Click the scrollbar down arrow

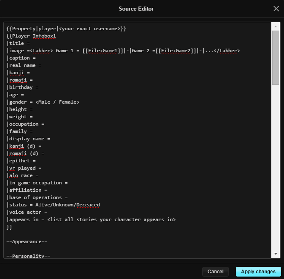tap(275, 253)
